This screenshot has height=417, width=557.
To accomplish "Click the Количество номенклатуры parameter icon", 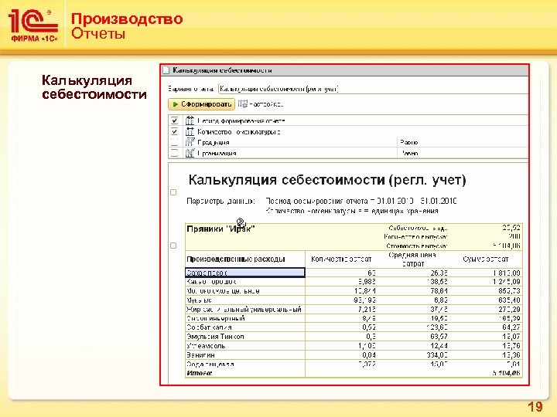I will [x=190, y=131].
